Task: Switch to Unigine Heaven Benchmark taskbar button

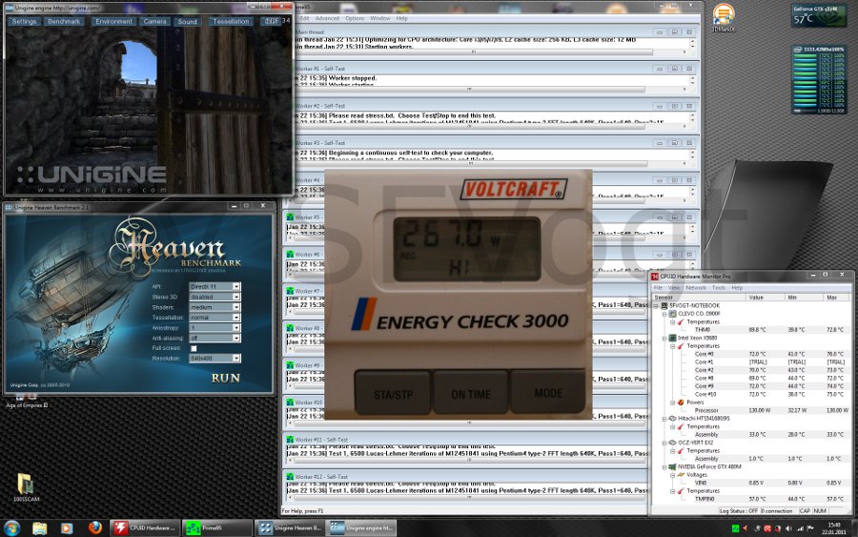Action: point(290,528)
